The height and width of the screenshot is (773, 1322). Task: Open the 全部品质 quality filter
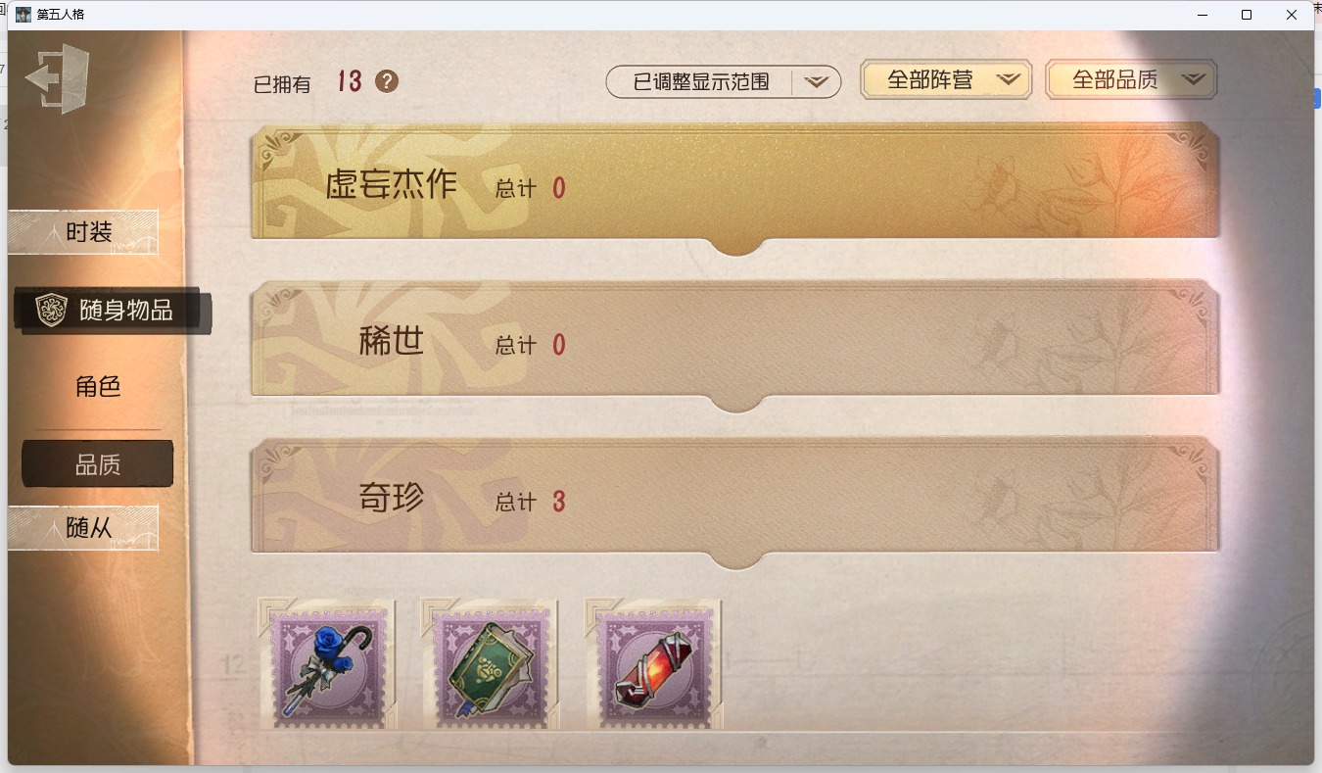(x=1131, y=80)
